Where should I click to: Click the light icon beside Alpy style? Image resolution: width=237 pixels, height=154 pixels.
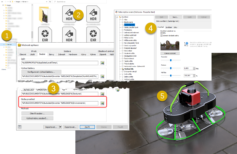pyautogui.click(x=122, y=20)
